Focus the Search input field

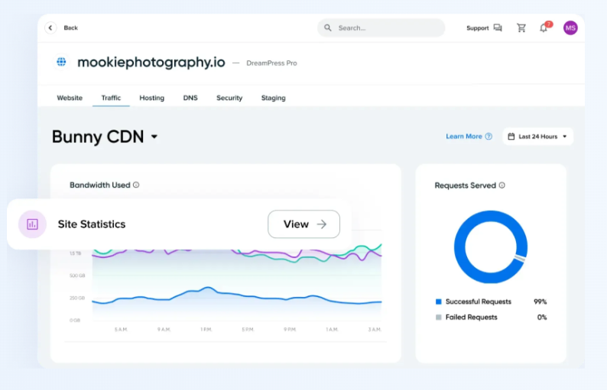(x=388, y=27)
